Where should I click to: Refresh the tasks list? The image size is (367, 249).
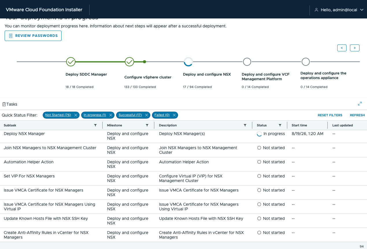click(x=357, y=115)
